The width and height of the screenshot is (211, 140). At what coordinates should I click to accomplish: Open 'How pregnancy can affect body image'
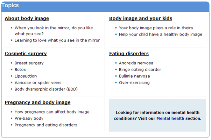click(52, 112)
